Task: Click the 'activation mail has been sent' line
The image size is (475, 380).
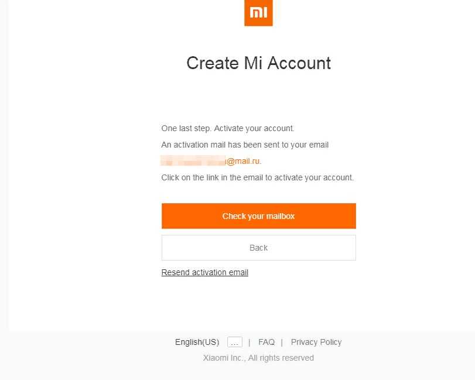Action: tap(244, 145)
